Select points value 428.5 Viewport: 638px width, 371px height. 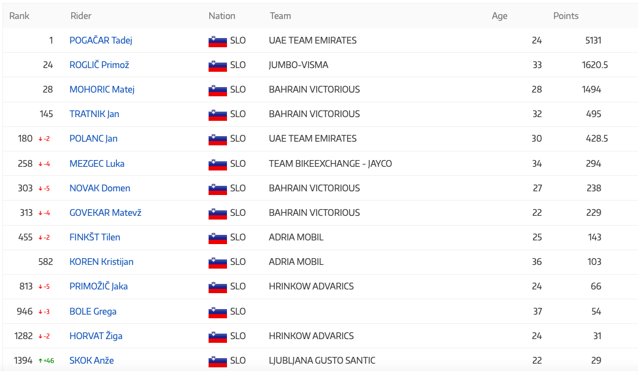coord(597,139)
